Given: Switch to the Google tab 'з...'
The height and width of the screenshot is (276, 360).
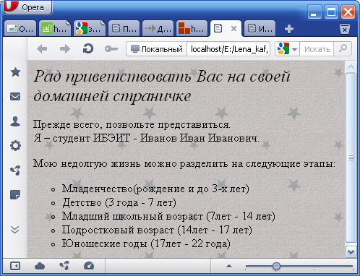Looking at the screenshot, I should click(x=90, y=28).
